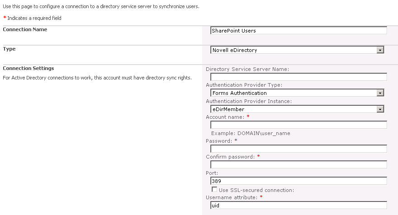Click the 'Confirm password:' label

pyautogui.click(x=230, y=157)
